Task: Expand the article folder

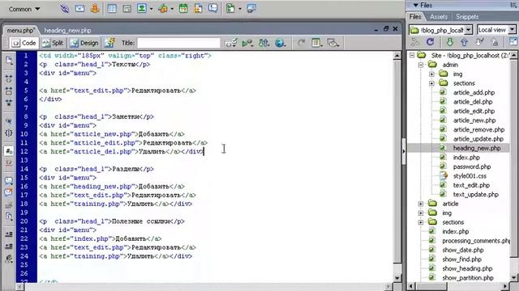Action: click(x=421, y=204)
